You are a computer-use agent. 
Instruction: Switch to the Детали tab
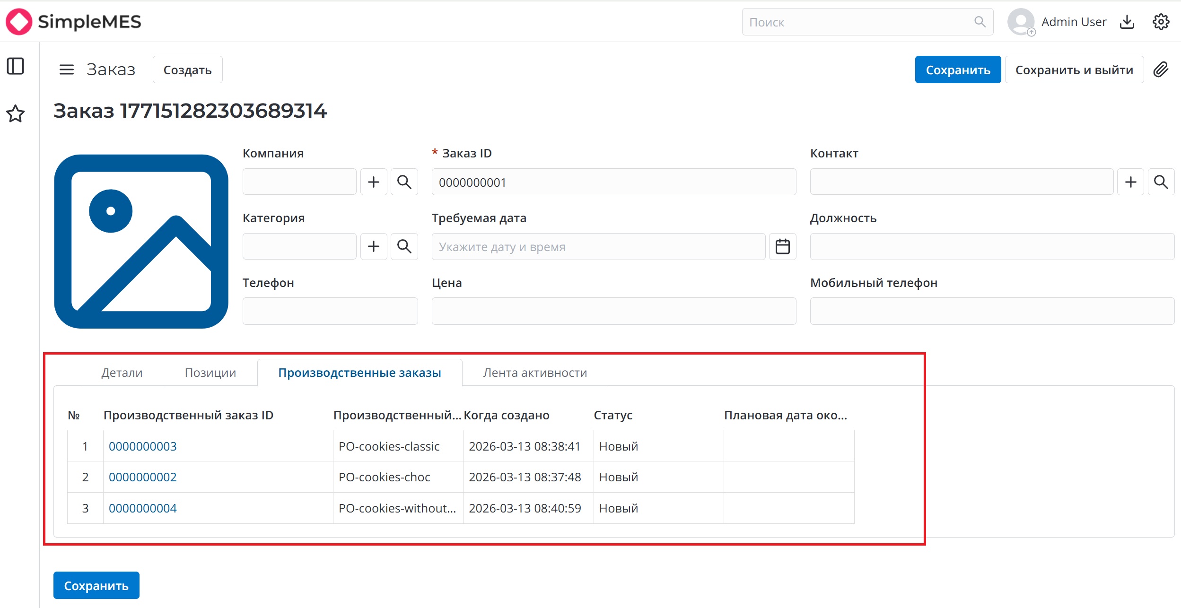click(x=122, y=373)
